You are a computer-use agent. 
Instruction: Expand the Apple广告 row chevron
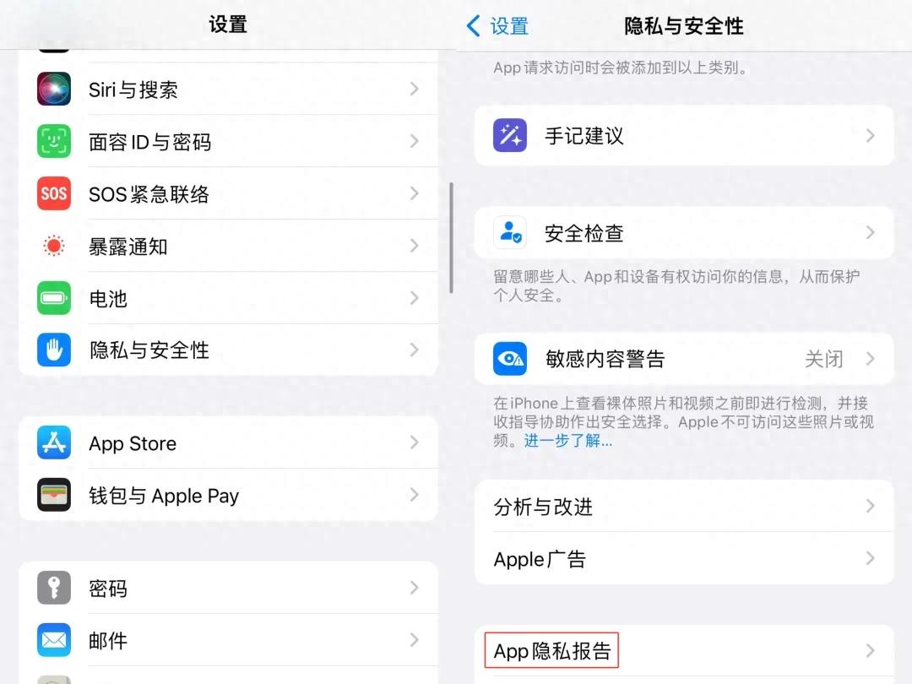pos(870,558)
